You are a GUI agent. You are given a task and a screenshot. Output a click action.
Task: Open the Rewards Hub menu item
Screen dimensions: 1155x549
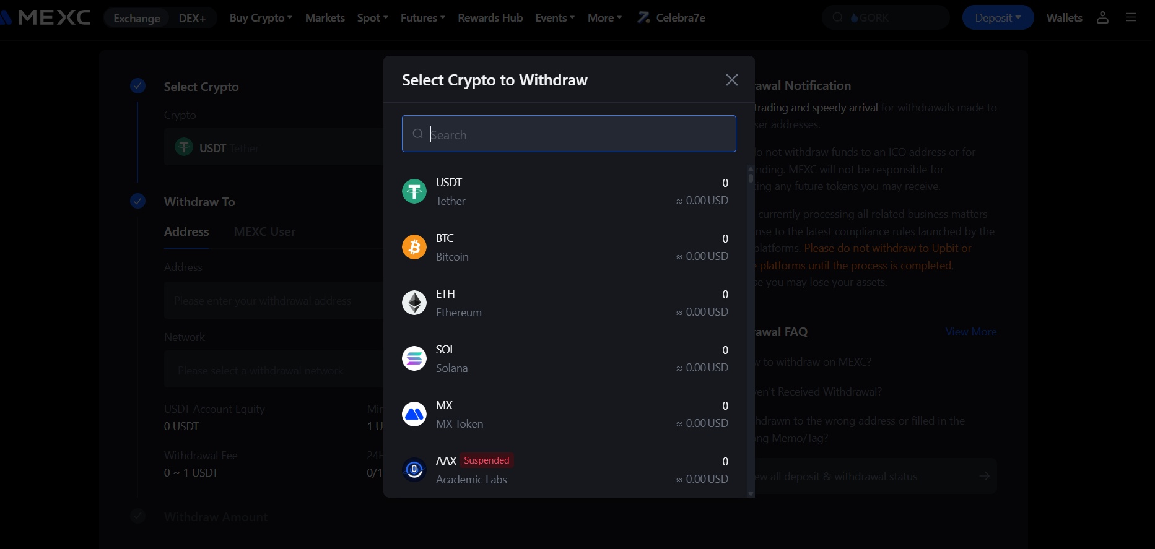click(x=490, y=17)
